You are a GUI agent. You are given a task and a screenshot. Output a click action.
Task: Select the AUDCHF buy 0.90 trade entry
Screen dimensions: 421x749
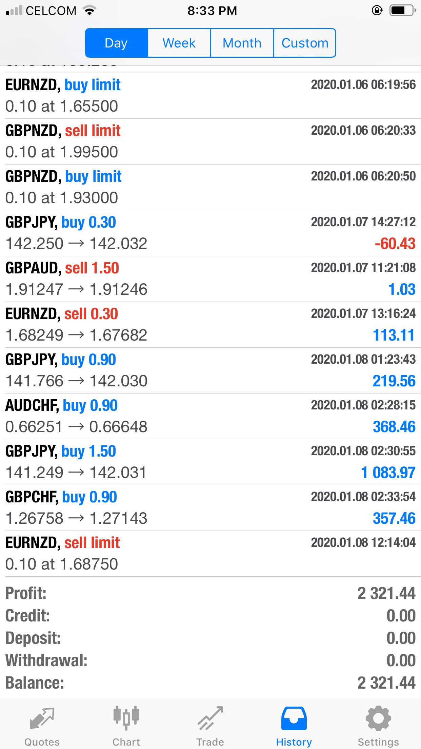pos(210,416)
